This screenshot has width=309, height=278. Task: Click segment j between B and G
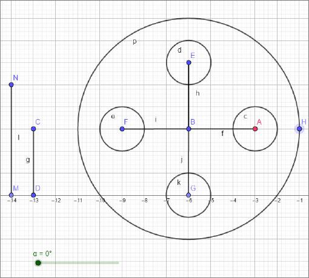click(x=188, y=162)
